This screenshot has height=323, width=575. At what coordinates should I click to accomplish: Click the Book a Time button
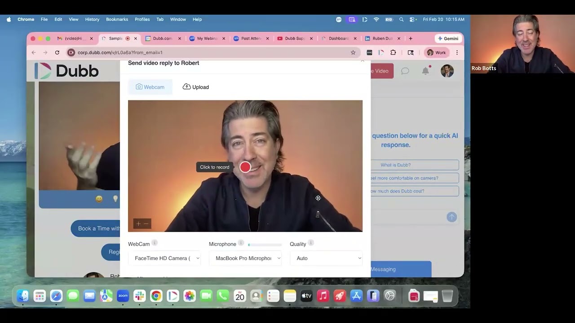(x=96, y=228)
